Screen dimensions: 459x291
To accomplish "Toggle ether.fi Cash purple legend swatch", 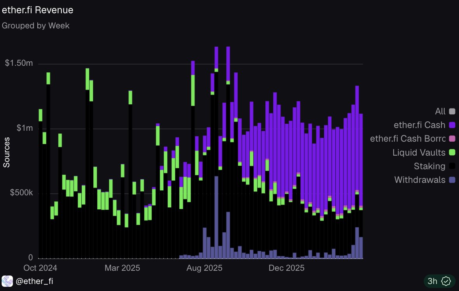I will point(452,125).
